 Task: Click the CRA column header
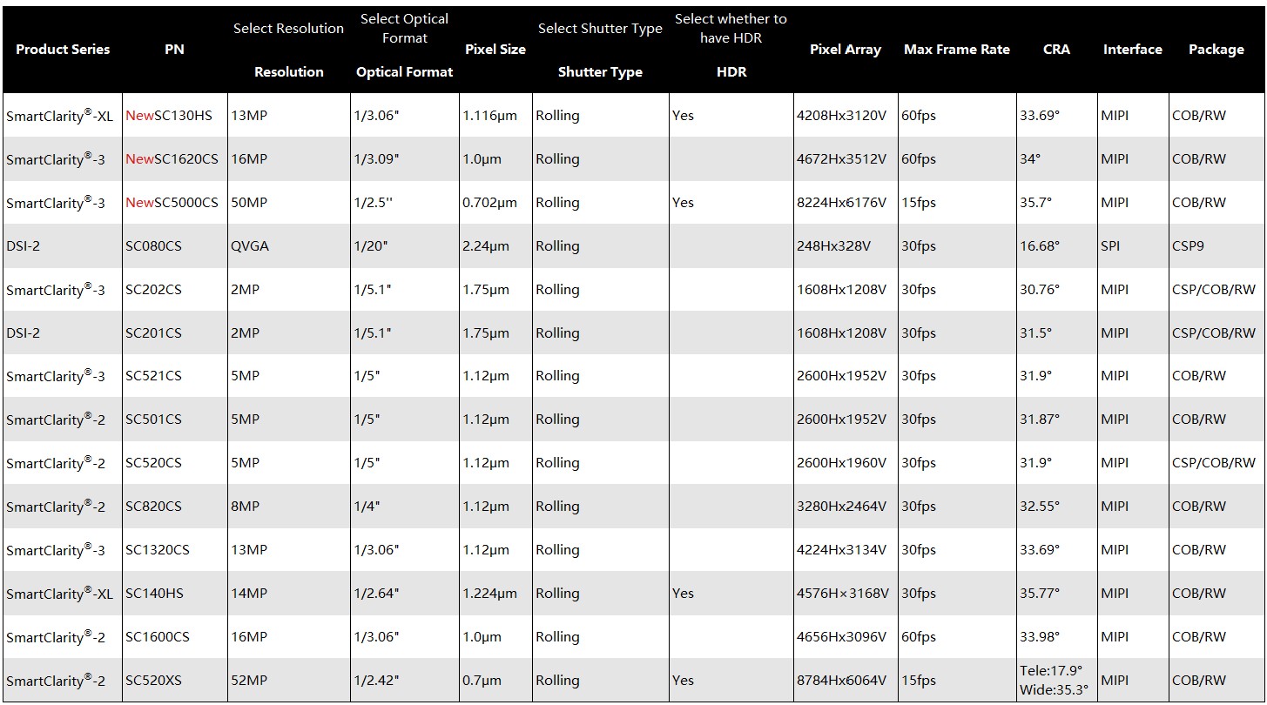coord(1056,50)
